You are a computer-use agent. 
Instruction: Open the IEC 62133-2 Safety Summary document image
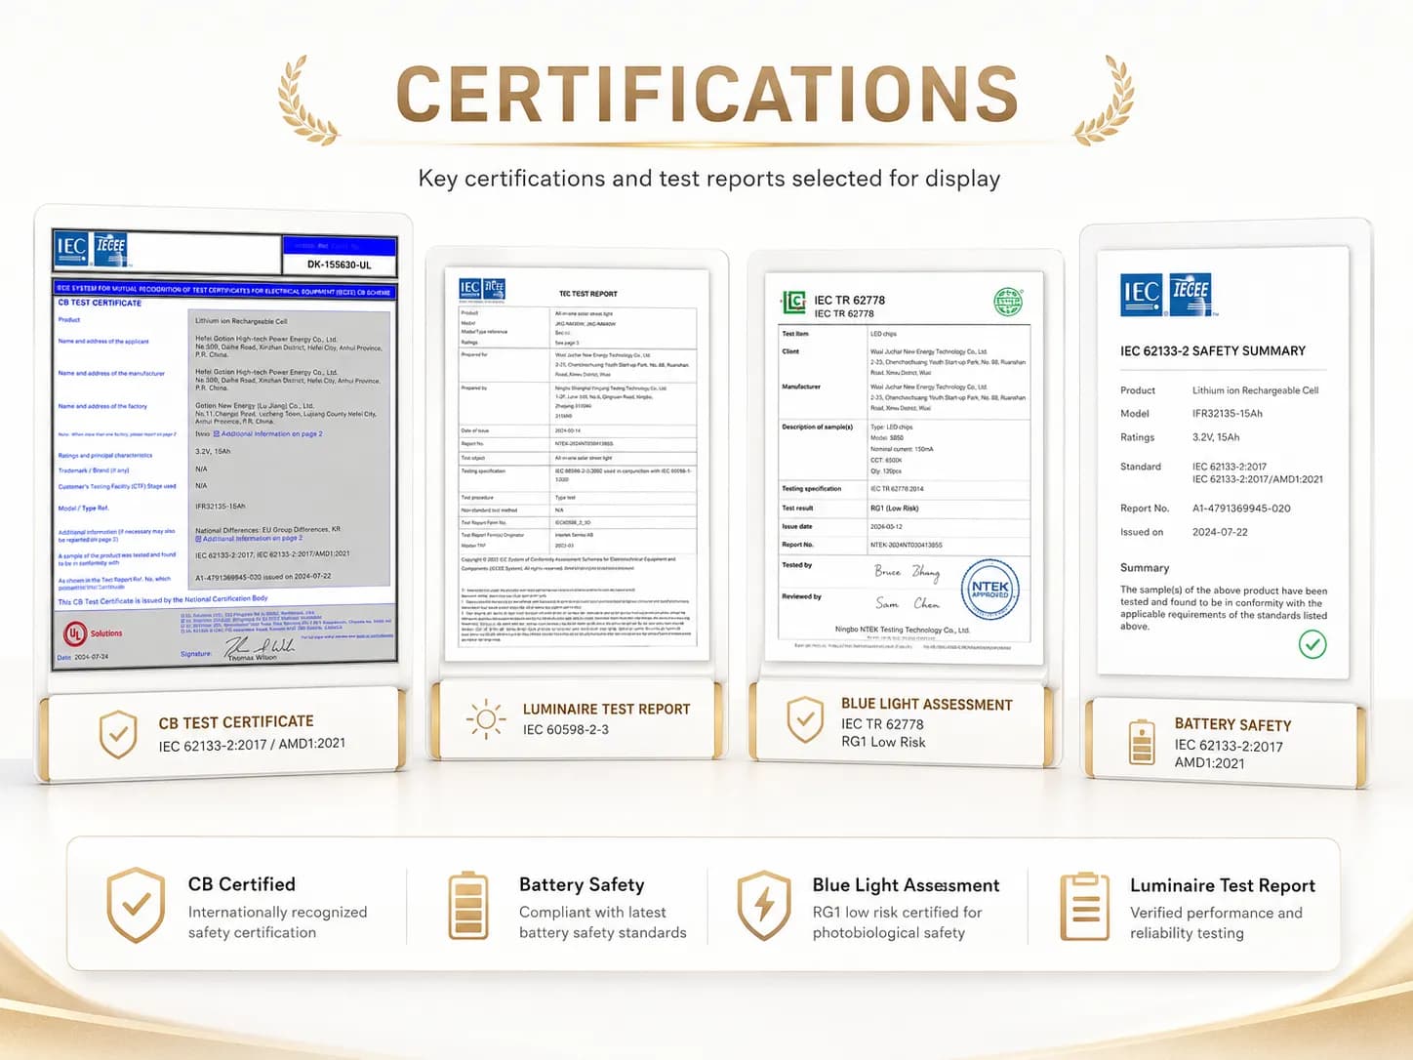pyautogui.click(x=1224, y=463)
